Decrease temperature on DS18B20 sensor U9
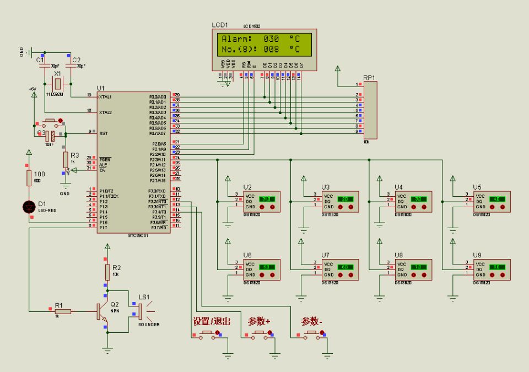This screenshot has width=529, height=372. click(x=492, y=275)
